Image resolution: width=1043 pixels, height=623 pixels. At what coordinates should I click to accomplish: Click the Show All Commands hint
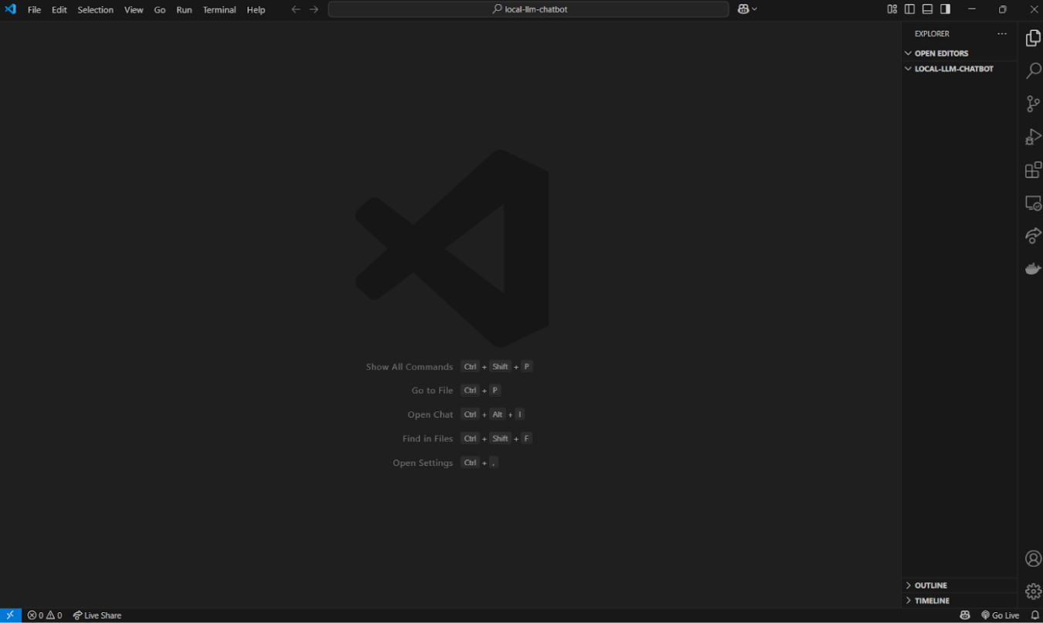(450, 366)
